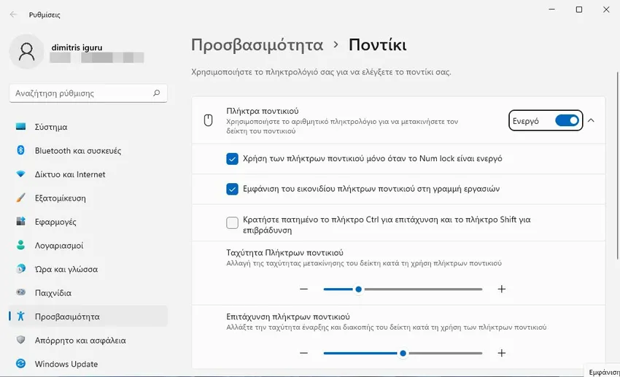This screenshot has width=620, height=377.
Task: Open Ώρα και γλώσσα settings
Action: 88,269
